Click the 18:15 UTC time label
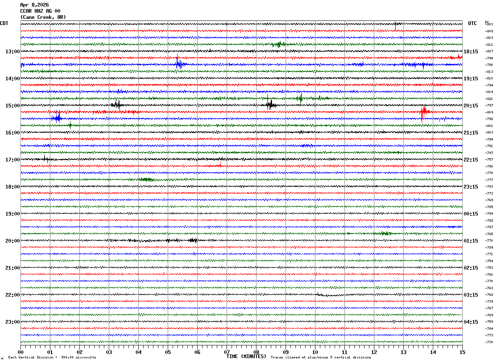Viewport: 495px width, 363px height. click(x=471, y=52)
